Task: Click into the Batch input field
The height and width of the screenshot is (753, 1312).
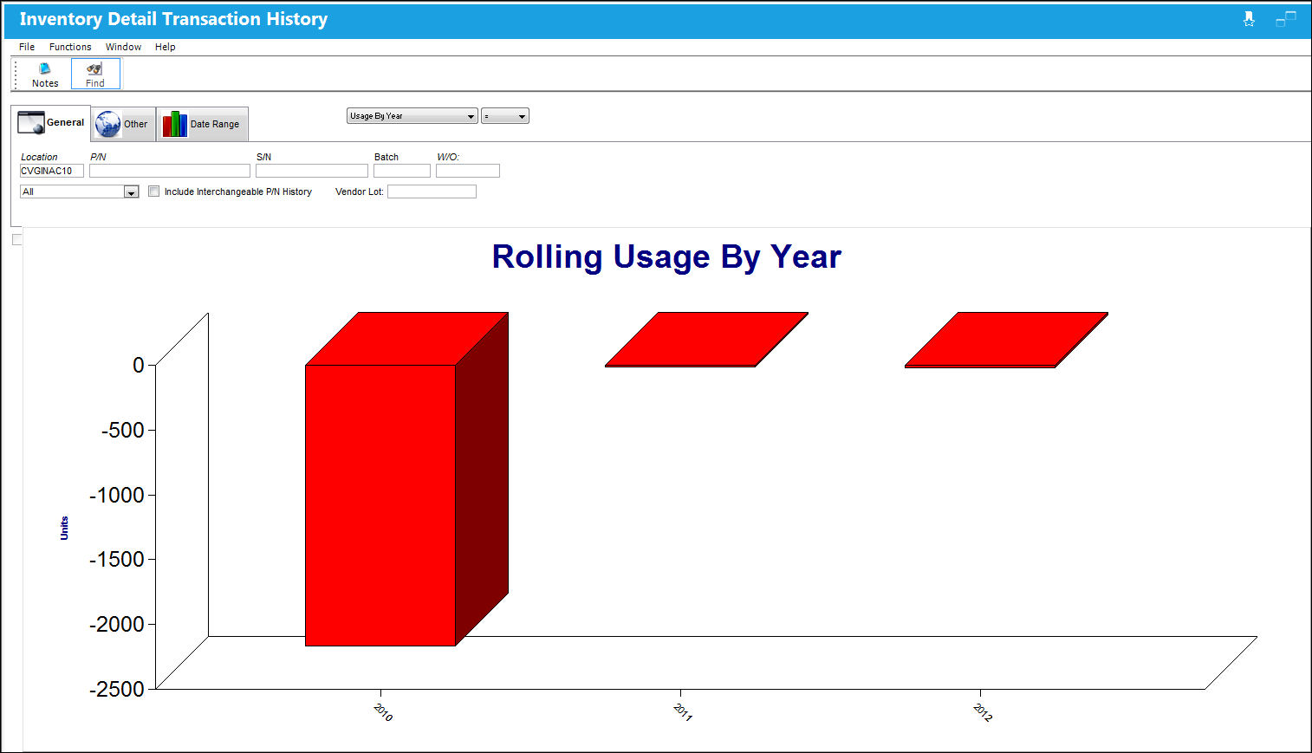Action: [402, 171]
